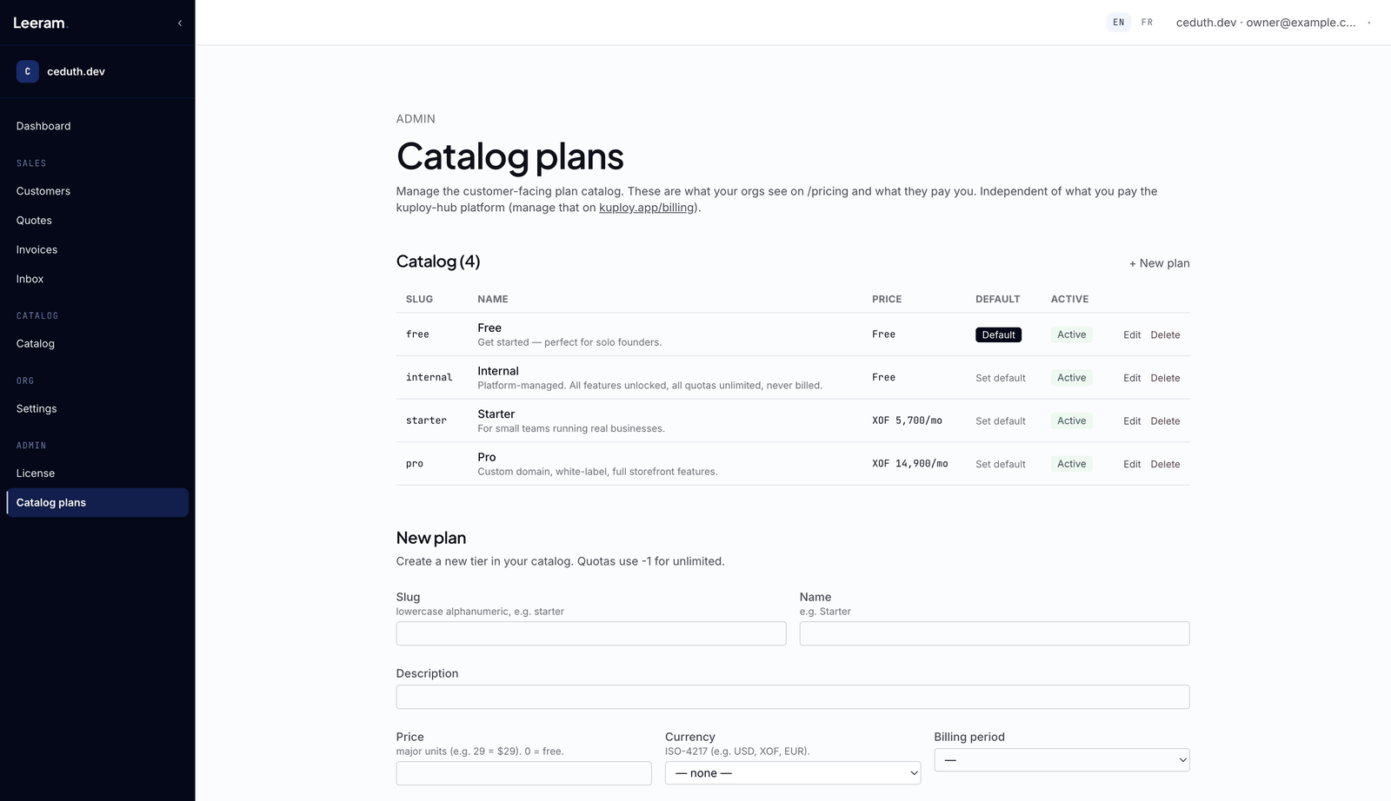The height and width of the screenshot is (801, 1391).
Task: Make the Pro plan the default
Action: (x=1001, y=464)
